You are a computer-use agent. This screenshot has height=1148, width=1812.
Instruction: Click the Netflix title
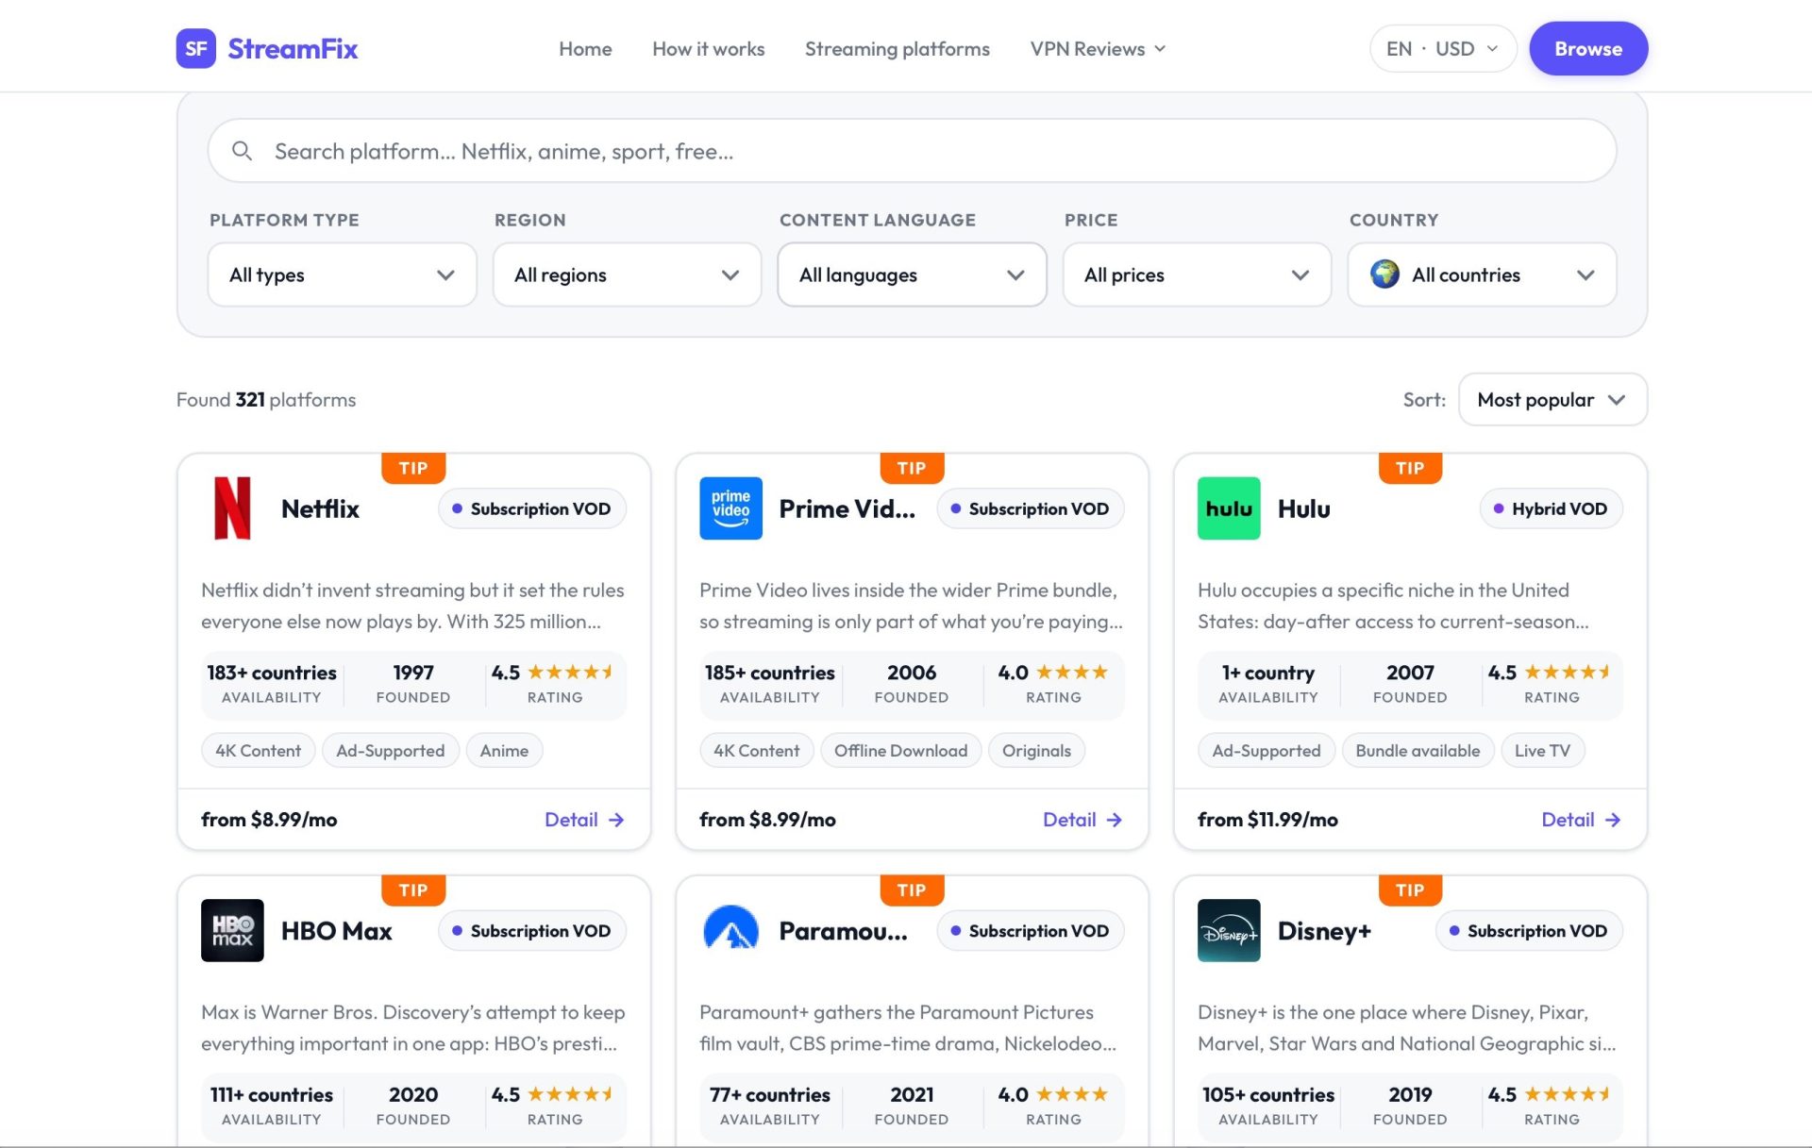point(320,508)
